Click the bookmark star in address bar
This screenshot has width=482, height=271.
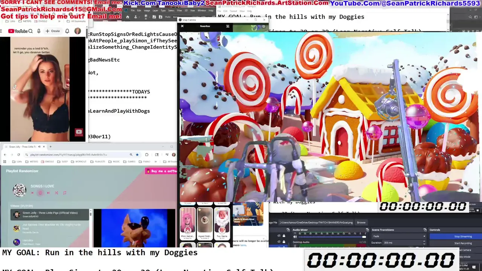click(x=137, y=155)
